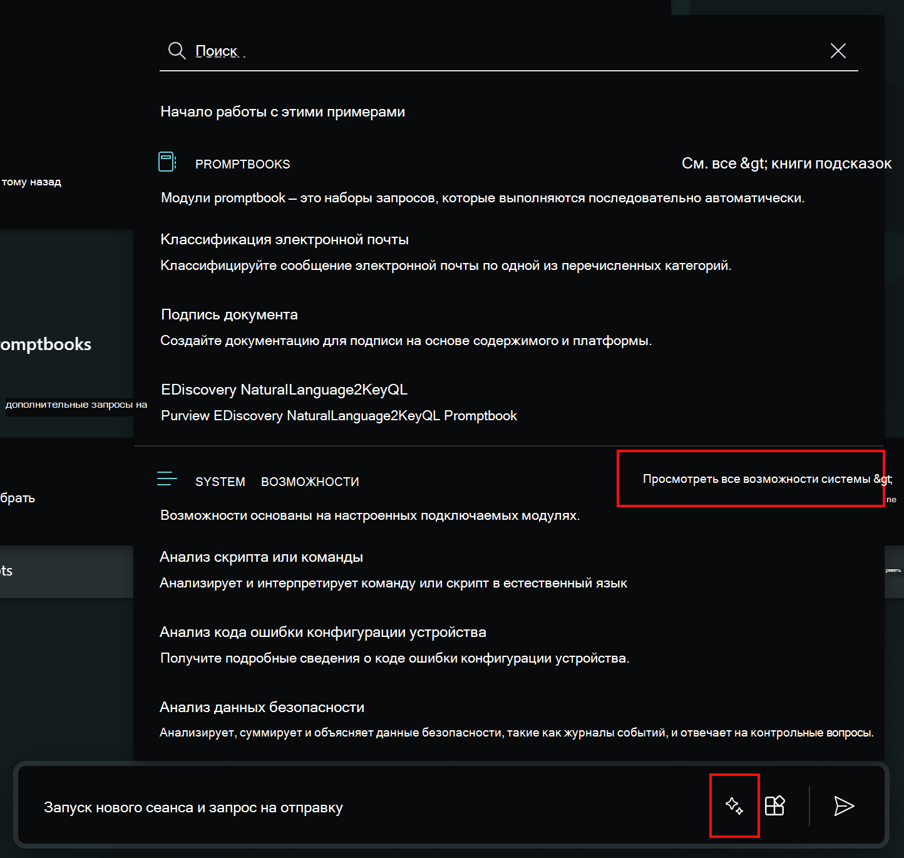Viewport: 904px width, 858px height.
Task: Select 'Классификация электронной почты' promptbook
Action: click(284, 240)
